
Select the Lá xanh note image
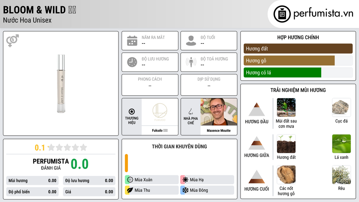pyautogui.click(x=341, y=143)
